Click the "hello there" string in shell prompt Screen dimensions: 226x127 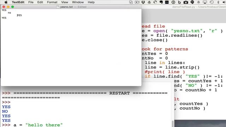[x=44, y=125]
